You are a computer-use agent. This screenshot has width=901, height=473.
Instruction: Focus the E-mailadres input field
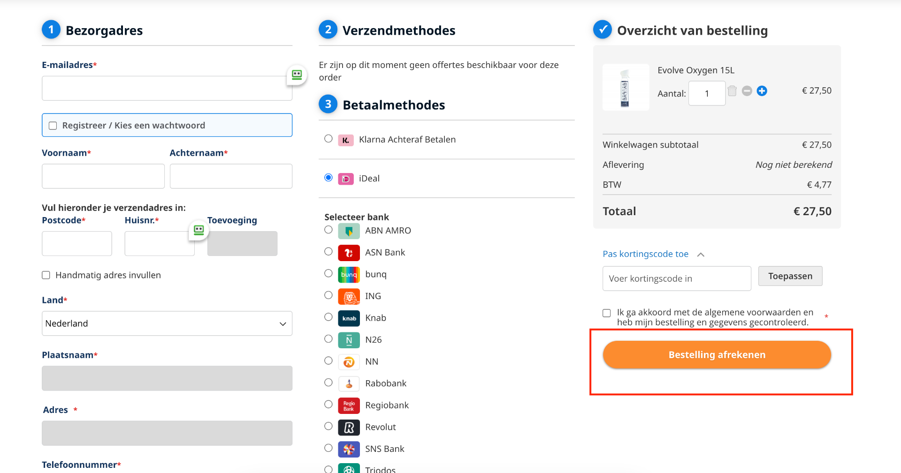tap(167, 88)
